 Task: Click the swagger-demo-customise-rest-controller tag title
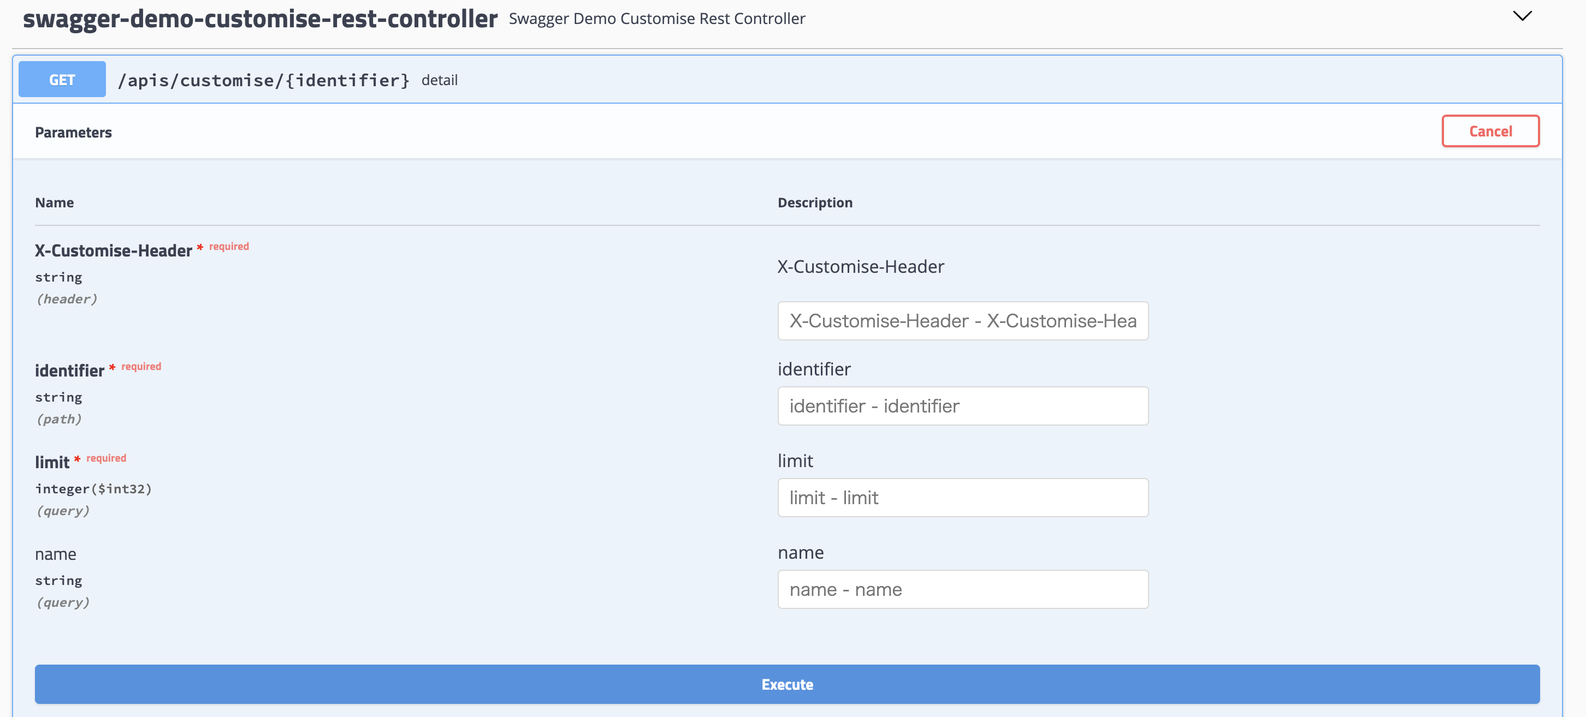[260, 19]
